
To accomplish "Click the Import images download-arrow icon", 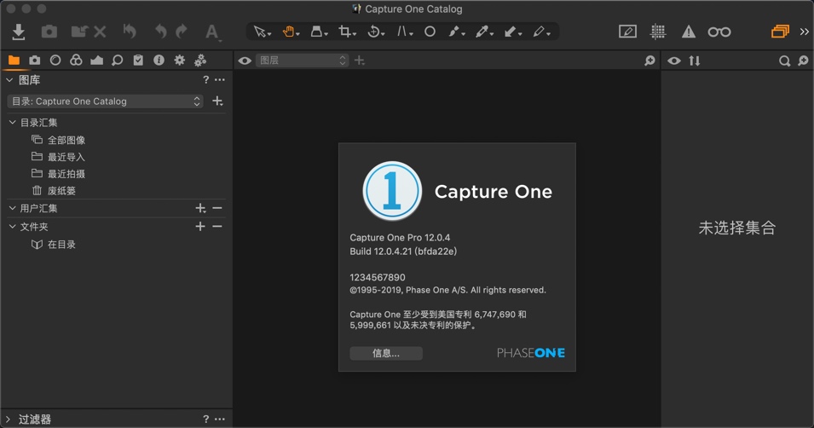I will (x=19, y=32).
